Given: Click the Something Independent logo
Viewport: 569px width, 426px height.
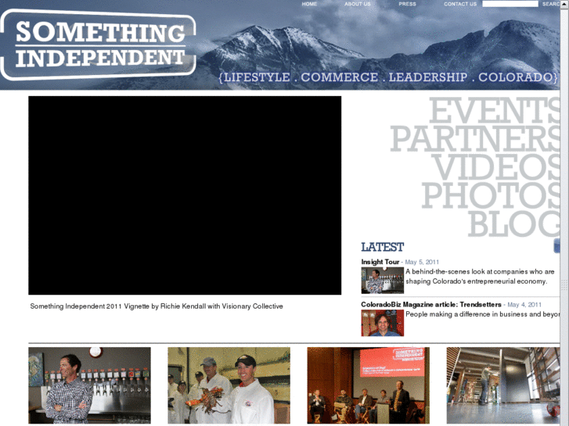Looking at the screenshot, I should click(x=98, y=45).
